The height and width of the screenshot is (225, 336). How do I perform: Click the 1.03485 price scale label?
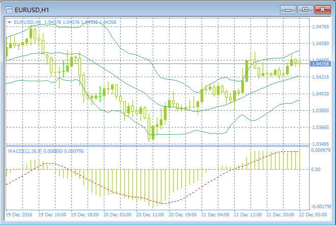pyautogui.click(x=320, y=144)
